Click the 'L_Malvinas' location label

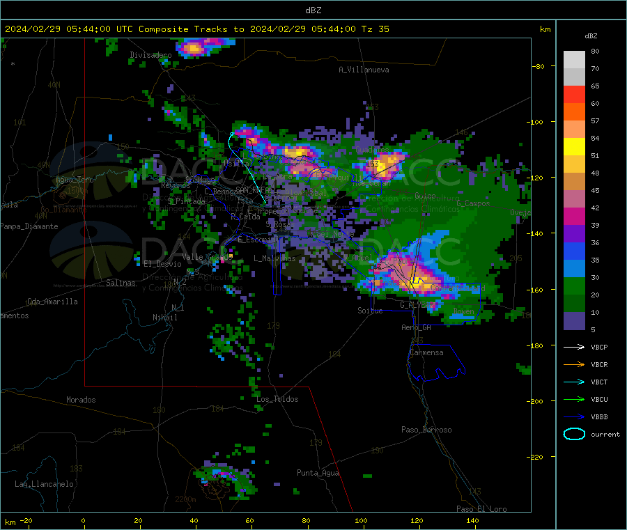click(x=274, y=258)
